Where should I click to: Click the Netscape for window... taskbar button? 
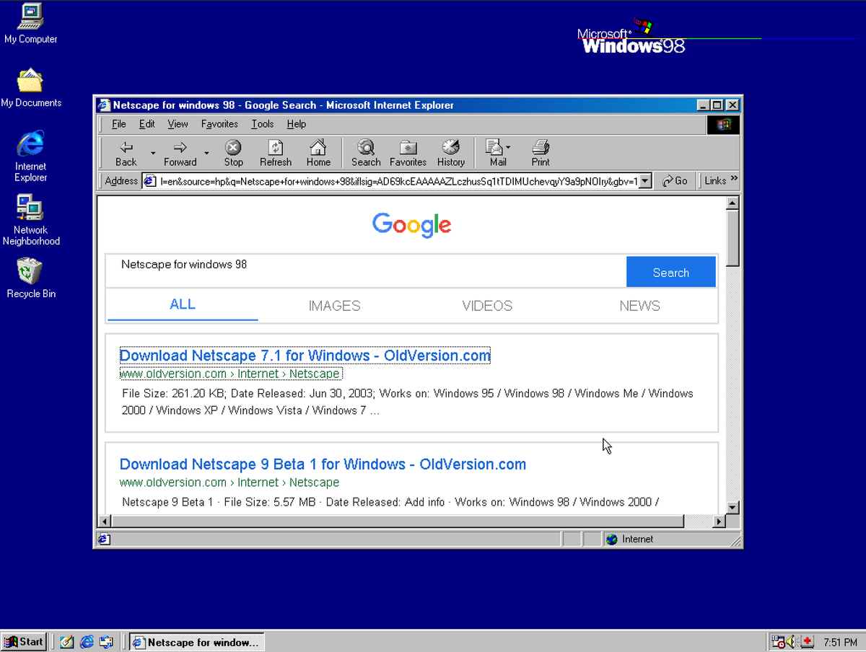[x=197, y=642]
